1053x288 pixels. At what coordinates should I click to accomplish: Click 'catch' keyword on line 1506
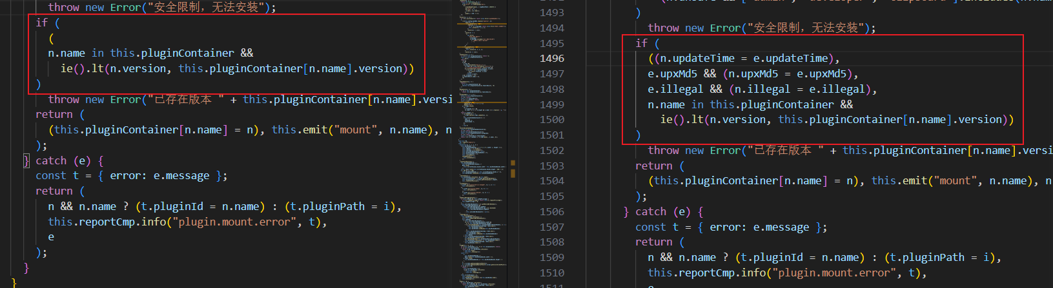651,212
